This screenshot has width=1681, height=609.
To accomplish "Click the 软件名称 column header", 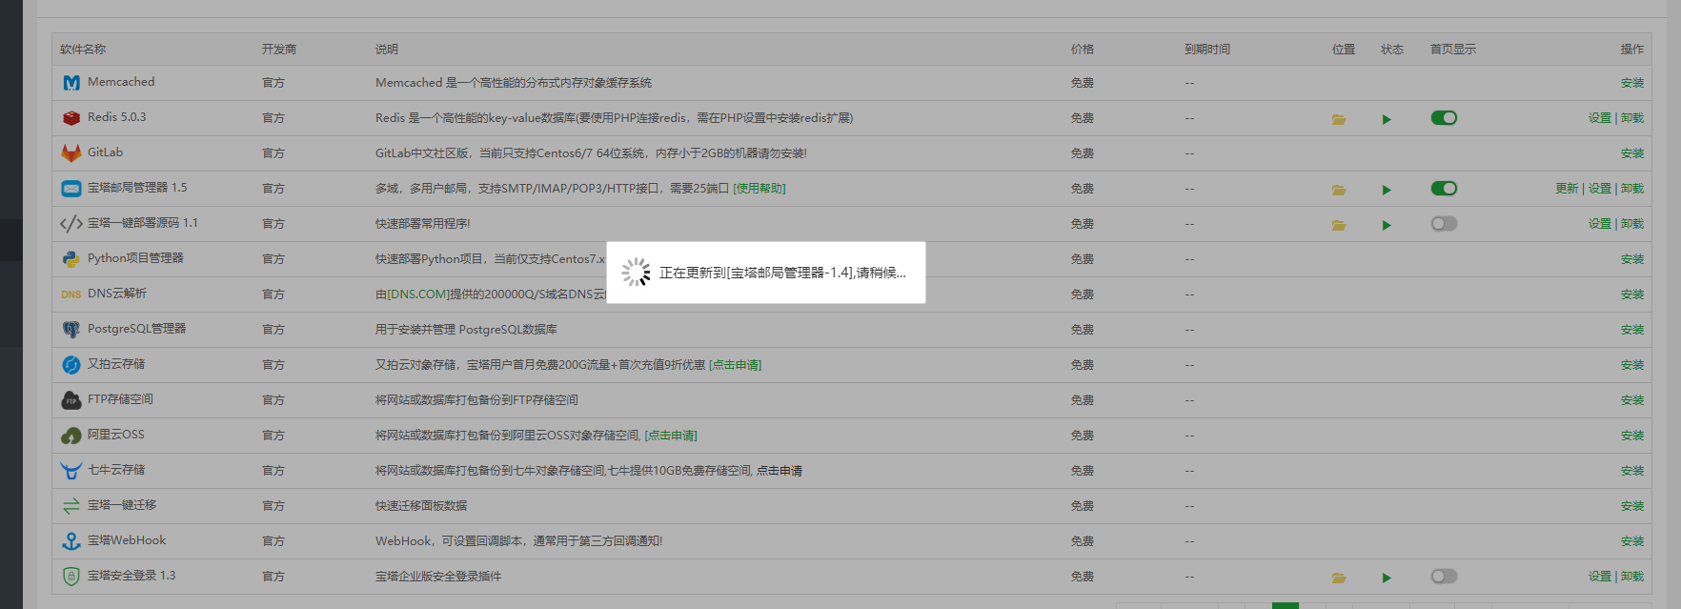I will click(83, 50).
